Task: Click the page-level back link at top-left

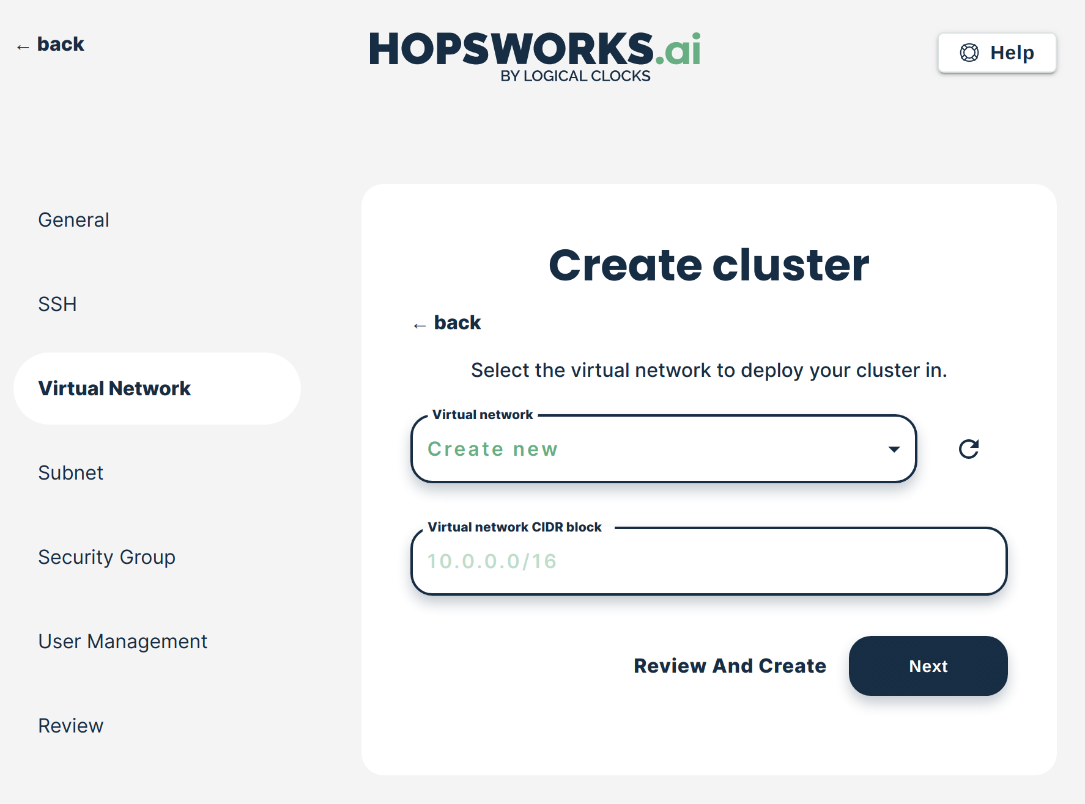Action: (x=60, y=44)
